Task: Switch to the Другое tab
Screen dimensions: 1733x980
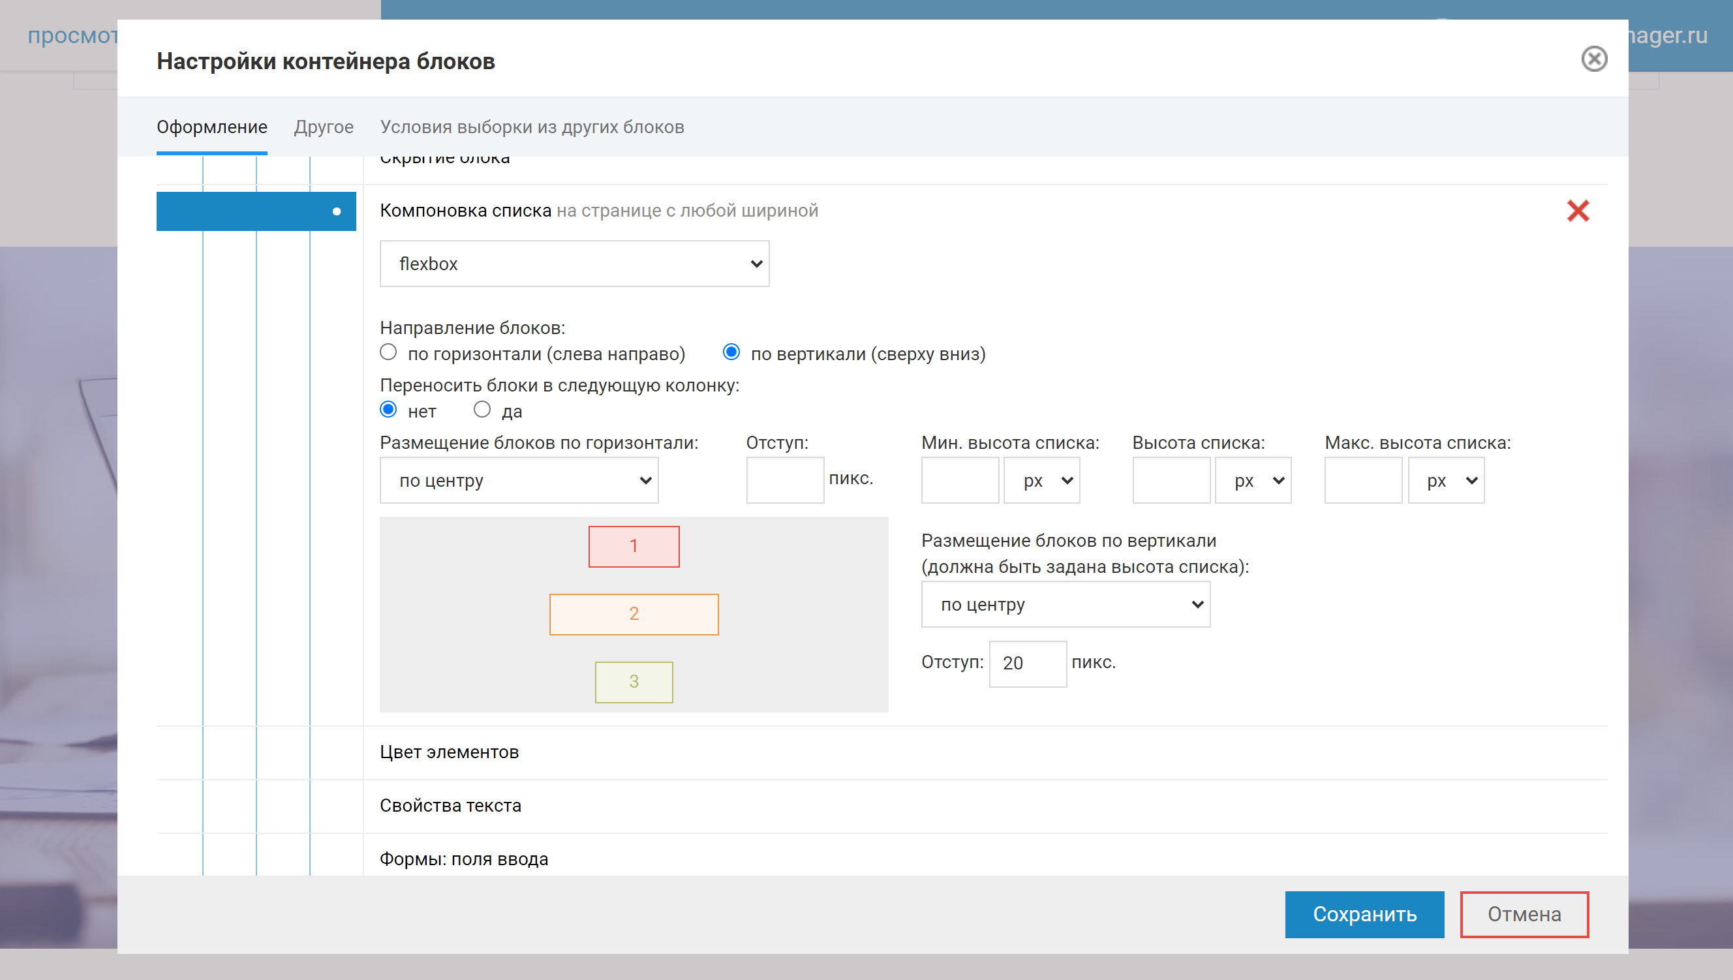Action: pos(324,127)
